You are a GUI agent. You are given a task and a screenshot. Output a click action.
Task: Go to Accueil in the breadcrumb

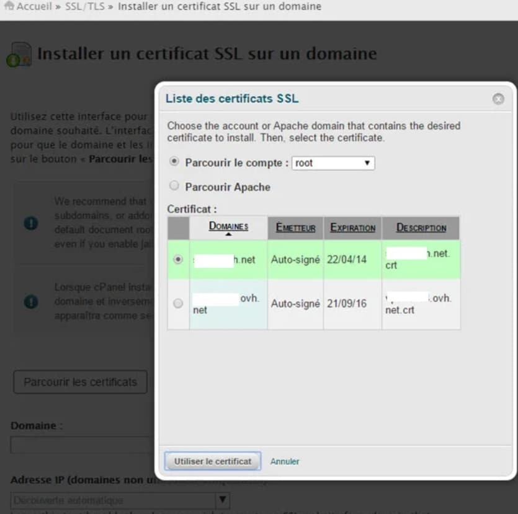click(34, 6)
